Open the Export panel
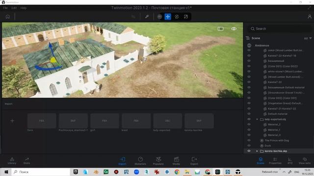 pos(194,161)
